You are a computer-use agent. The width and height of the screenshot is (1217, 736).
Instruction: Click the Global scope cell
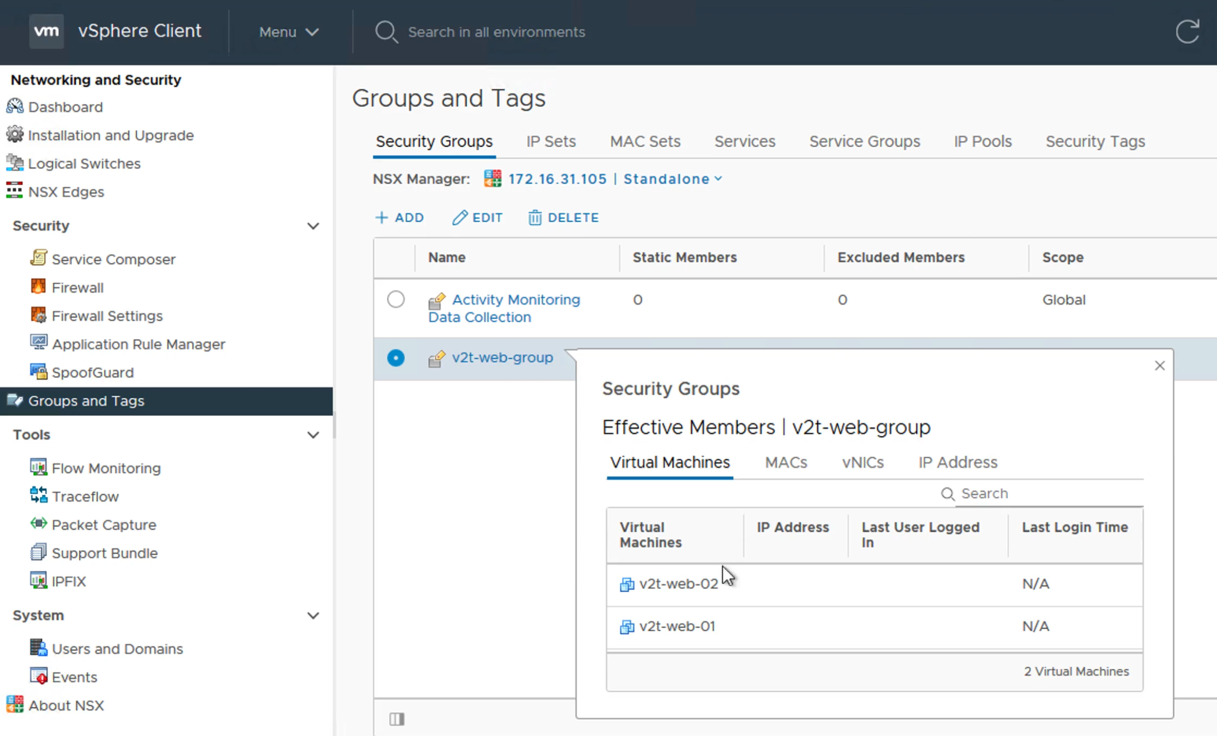pyautogui.click(x=1063, y=300)
